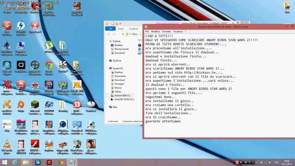
Task: Switch to Explorer Home ribbon tab
Action: [121, 29]
